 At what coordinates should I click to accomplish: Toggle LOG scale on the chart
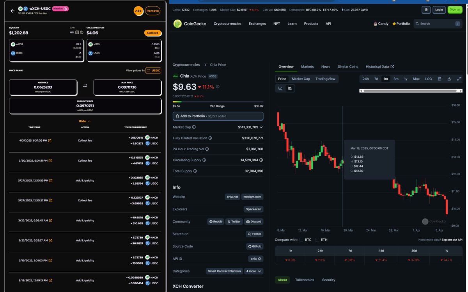428,78
